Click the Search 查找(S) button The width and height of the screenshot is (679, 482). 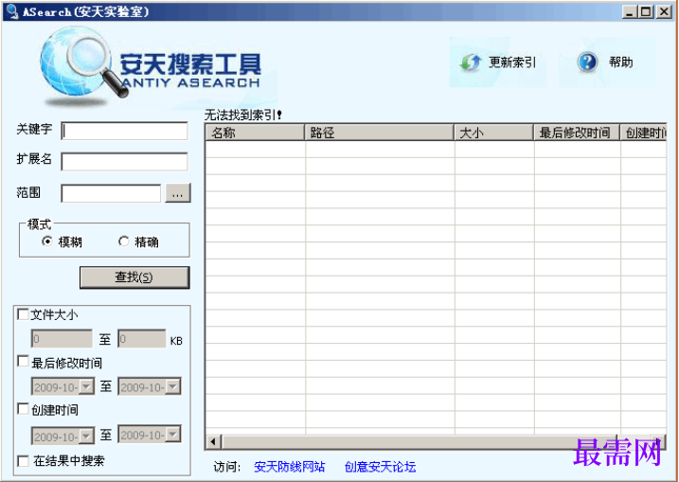tap(134, 277)
